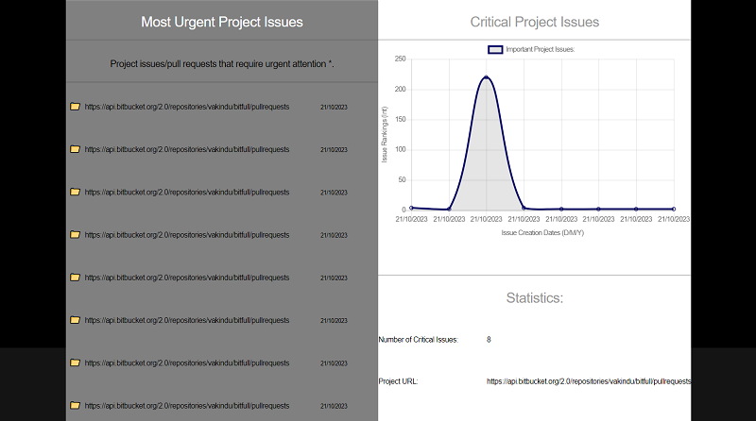
Task: Click the 150 value on the y-axis
Action: [400, 119]
